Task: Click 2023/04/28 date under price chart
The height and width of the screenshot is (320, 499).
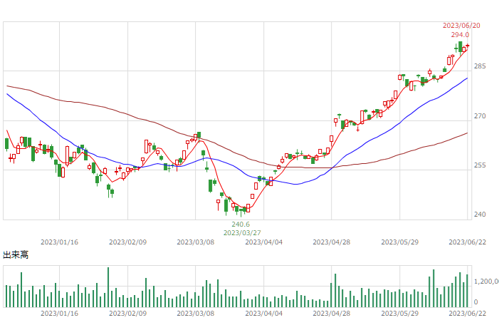Action: tap(331, 242)
